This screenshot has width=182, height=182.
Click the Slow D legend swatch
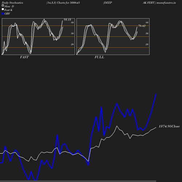(x=3, y=5)
